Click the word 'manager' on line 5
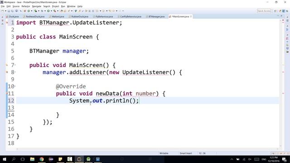This screenshot has width=290, height=163. click(x=74, y=51)
